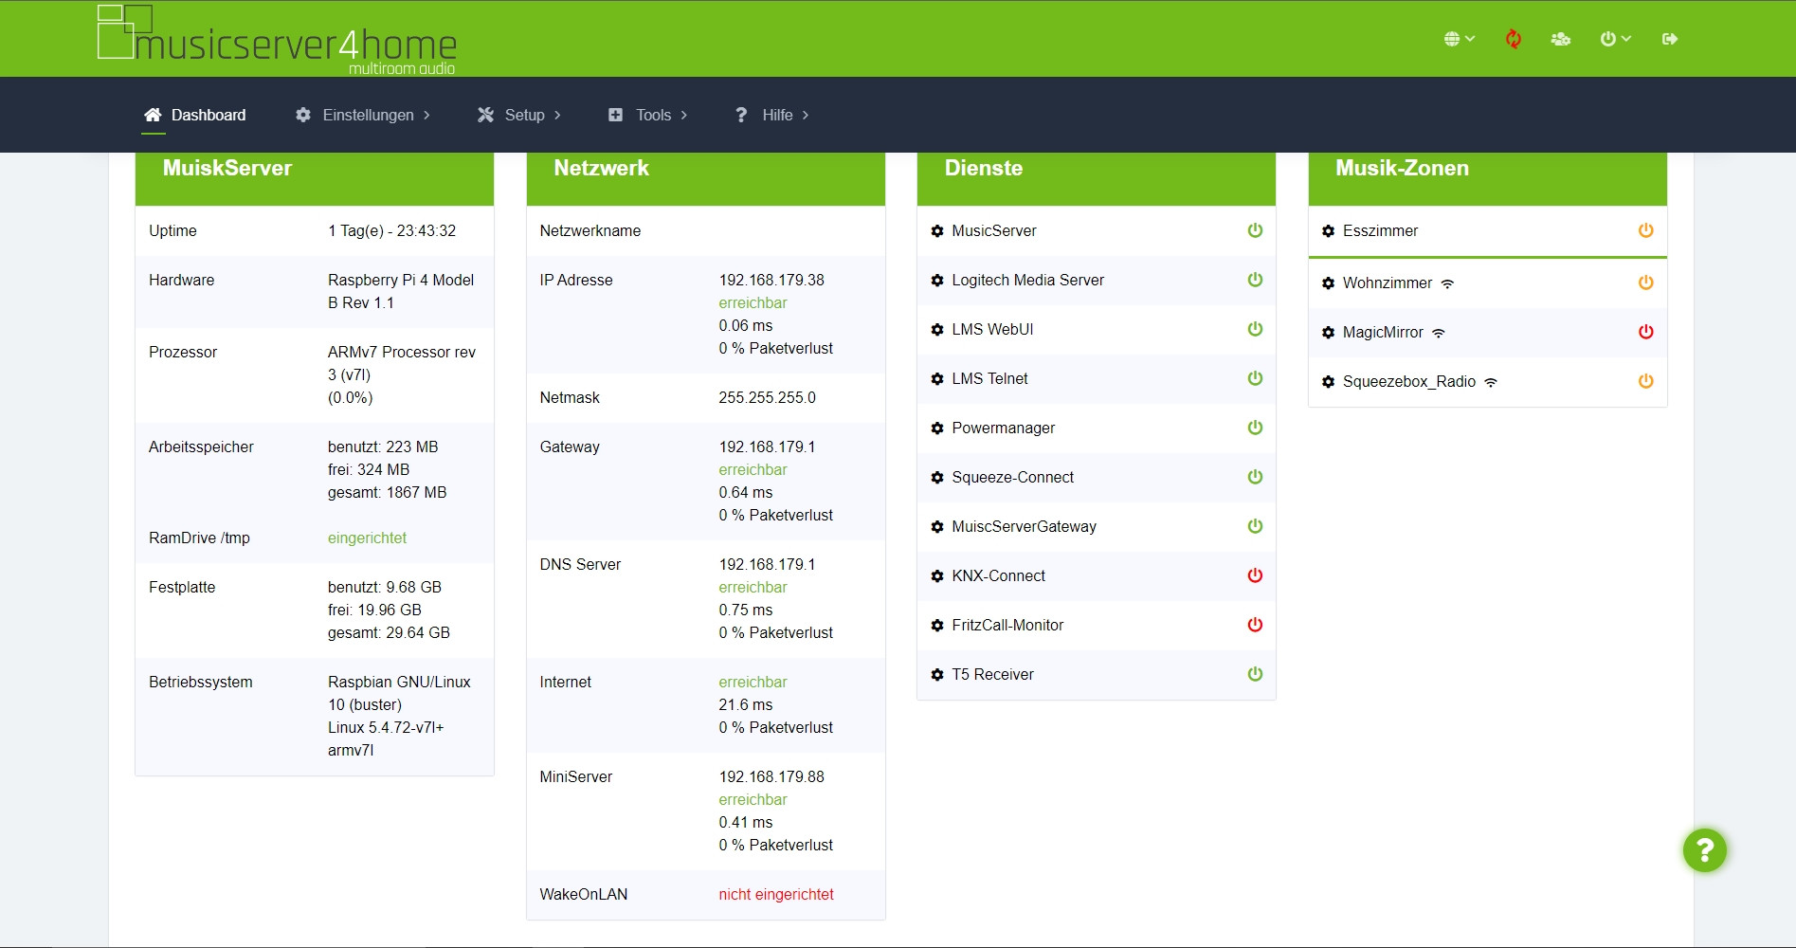The height and width of the screenshot is (948, 1796).
Task: Expand the Einstellungen menu
Action: 363,115
